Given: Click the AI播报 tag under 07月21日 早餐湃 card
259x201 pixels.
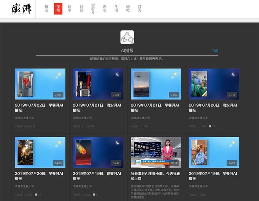Looking at the screenshot, I should 134,127.
